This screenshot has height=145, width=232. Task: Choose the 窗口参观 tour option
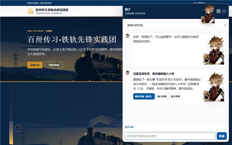[x=162, y=96]
